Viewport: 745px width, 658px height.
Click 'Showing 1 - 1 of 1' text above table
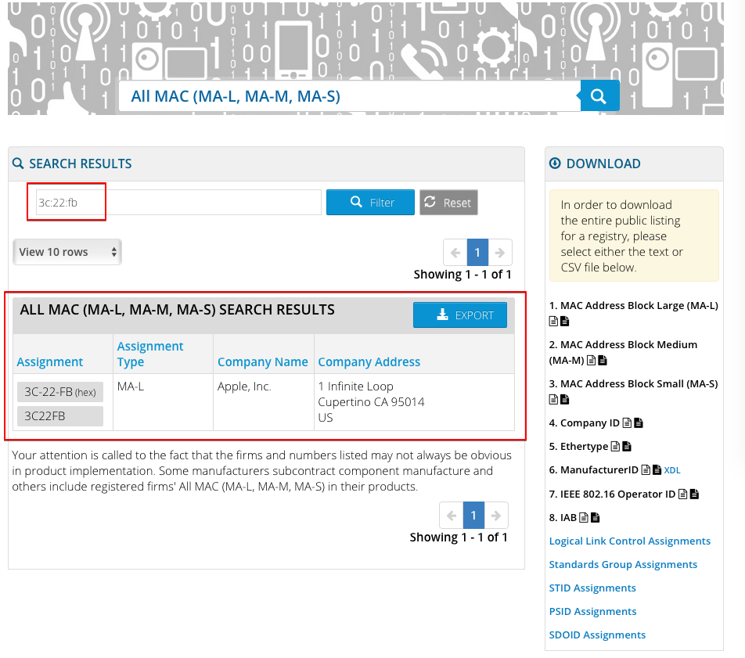(462, 274)
